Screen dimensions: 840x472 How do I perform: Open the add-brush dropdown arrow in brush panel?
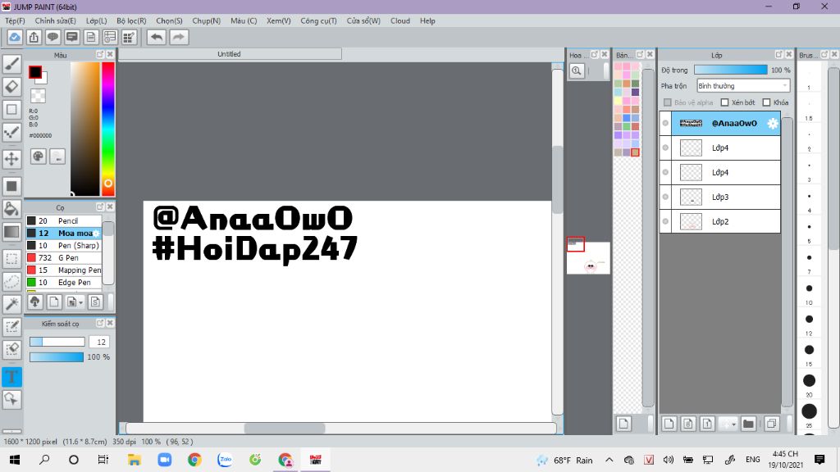[x=80, y=302]
